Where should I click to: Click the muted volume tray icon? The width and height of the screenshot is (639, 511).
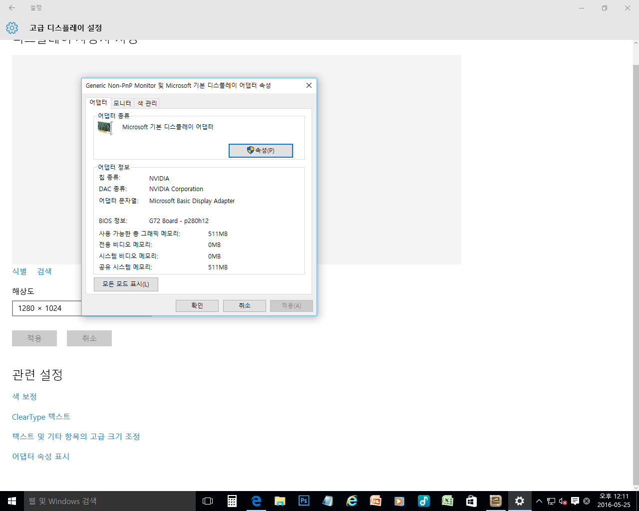[563, 501]
